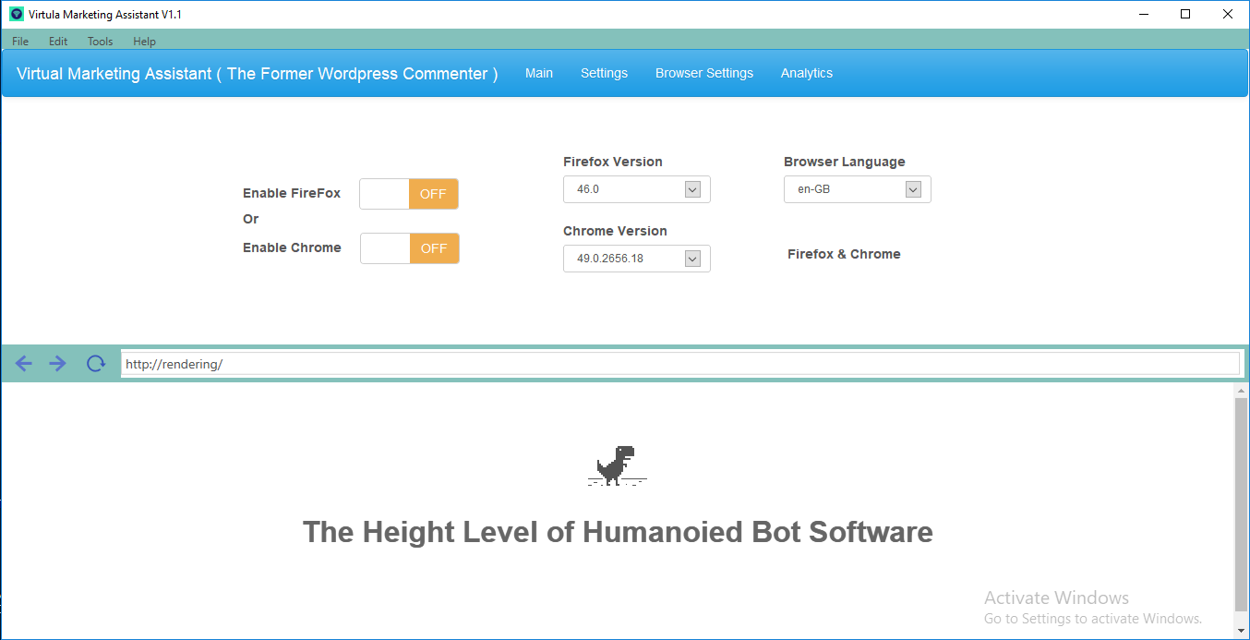Click the Chrome Version dropdown arrow
The width and height of the screenshot is (1250, 640).
tap(692, 259)
